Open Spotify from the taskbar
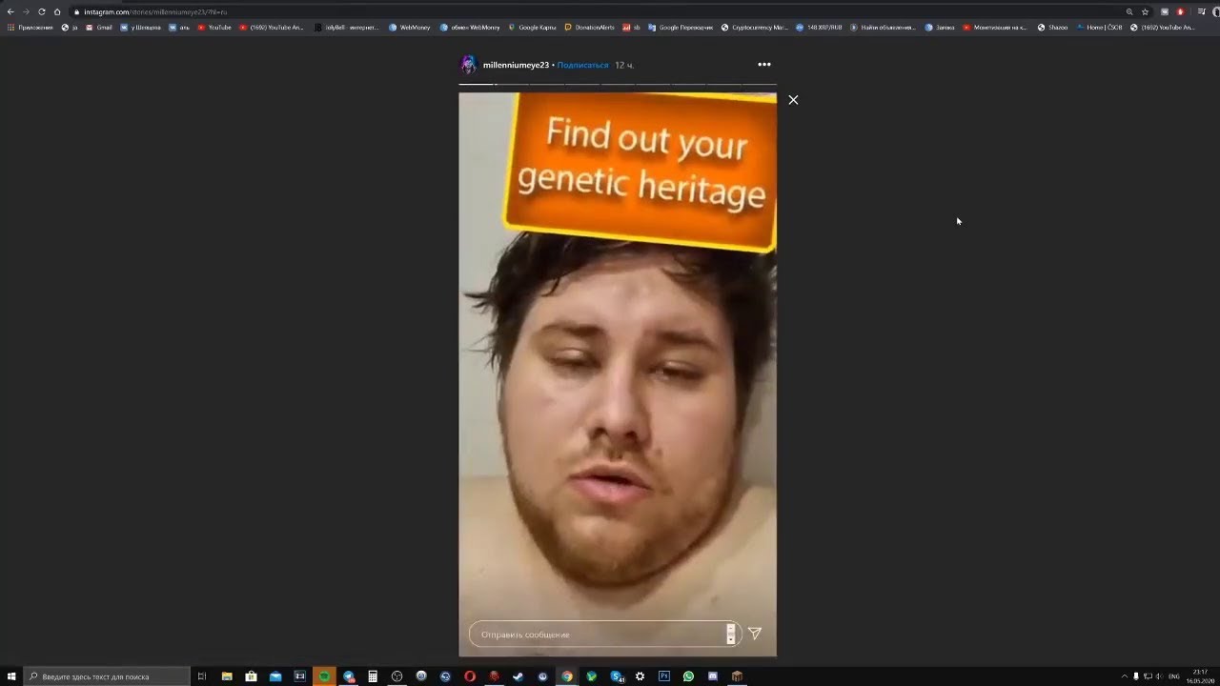The width and height of the screenshot is (1220, 686). pyautogui.click(x=324, y=676)
